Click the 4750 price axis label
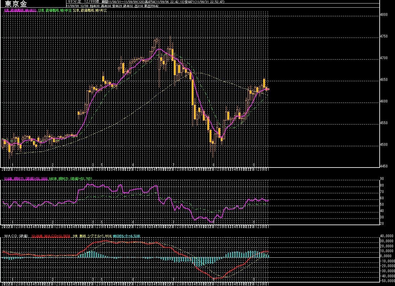This screenshot has height=286, width=395. pyautogui.click(x=384, y=36)
